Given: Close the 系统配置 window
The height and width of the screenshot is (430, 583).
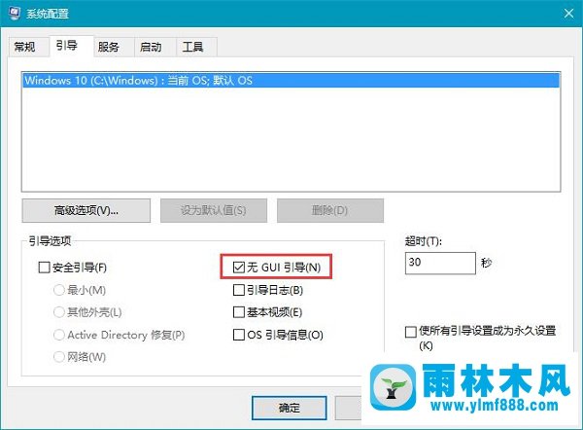Looking at the screenshot, I should [568, 14].
